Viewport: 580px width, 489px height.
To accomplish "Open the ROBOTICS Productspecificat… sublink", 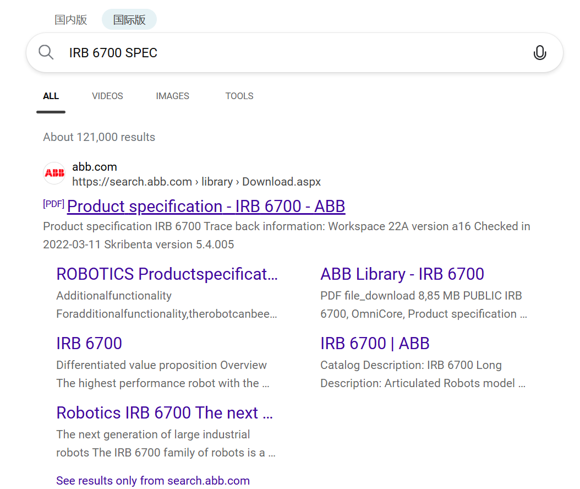I will 167,274.
